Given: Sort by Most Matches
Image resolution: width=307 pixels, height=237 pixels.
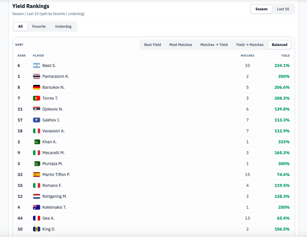Looking at the screenshot, I should (x=180, y=45).
